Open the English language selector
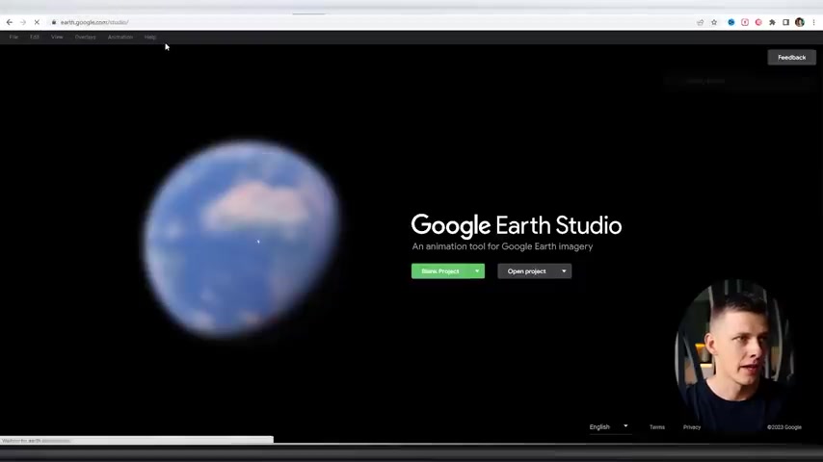 pyautogui.click(x=609, y=426)
